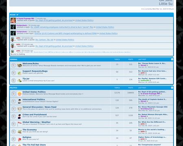The image size is (183, 146).
Task: Open 'Re: Conspiracies anyone?' last post
Action: click(150, 145)
